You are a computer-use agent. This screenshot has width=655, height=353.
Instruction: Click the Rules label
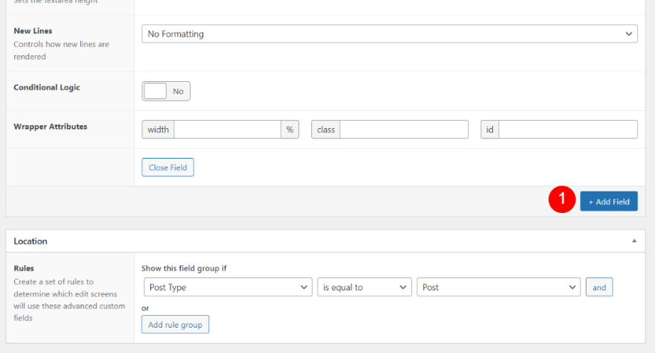pos(24,268)
